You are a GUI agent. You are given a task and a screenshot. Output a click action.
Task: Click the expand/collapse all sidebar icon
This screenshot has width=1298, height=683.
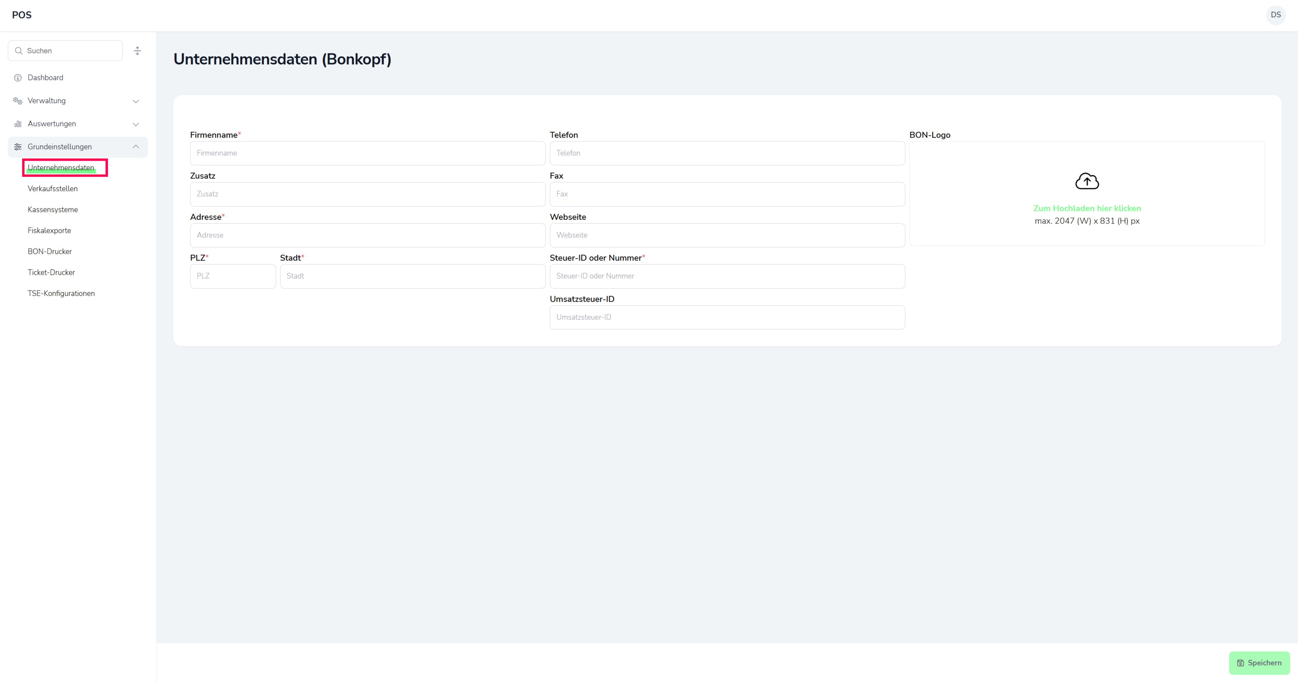[137, 51]
